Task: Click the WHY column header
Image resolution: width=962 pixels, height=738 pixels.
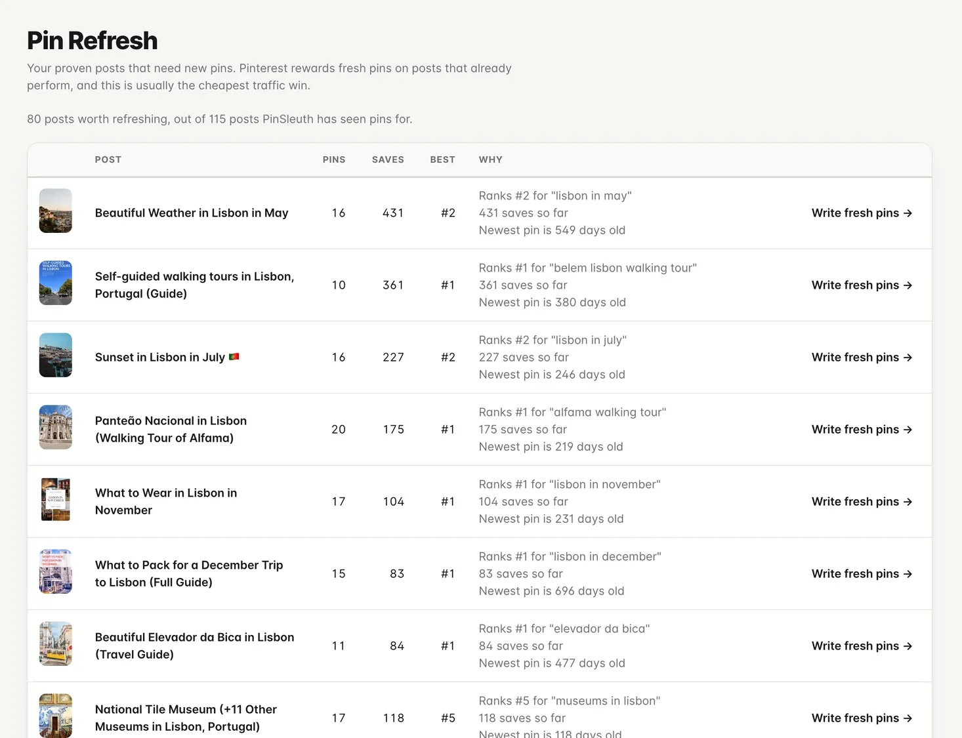Action: 491,159
